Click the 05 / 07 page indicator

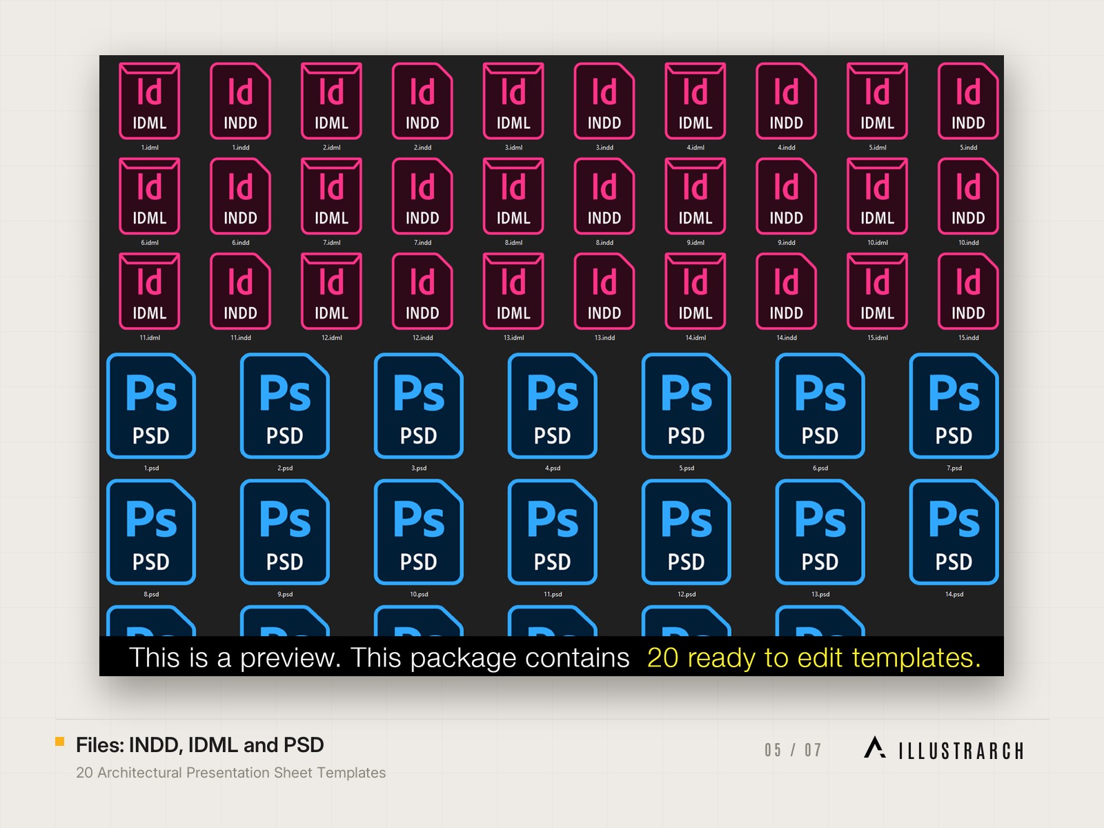pos(793,750)
